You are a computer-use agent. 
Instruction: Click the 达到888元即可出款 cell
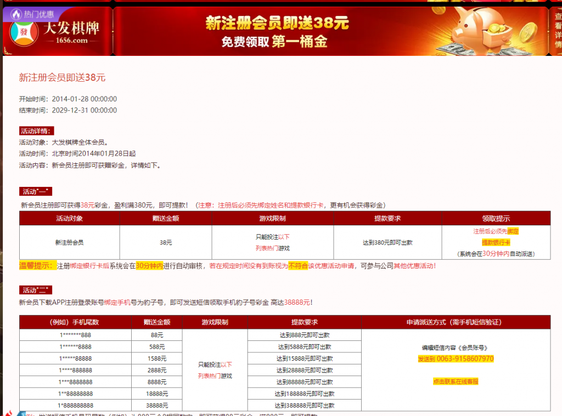click(x=304, y=335)
